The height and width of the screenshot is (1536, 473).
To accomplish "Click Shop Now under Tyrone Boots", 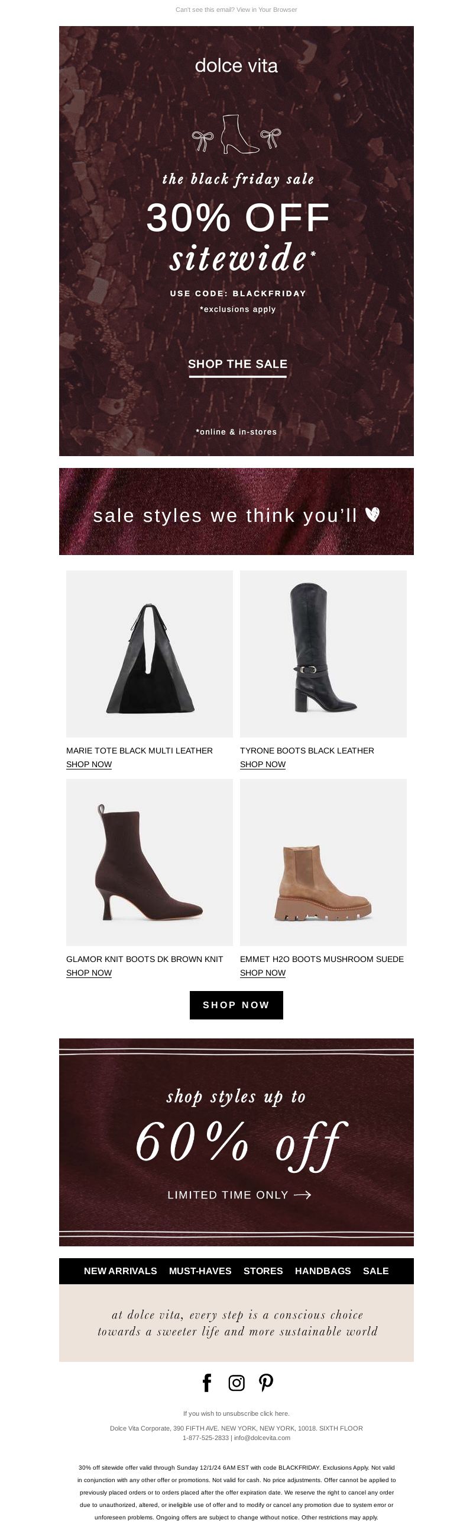I will pyautogui.click(x=263, y=764).
